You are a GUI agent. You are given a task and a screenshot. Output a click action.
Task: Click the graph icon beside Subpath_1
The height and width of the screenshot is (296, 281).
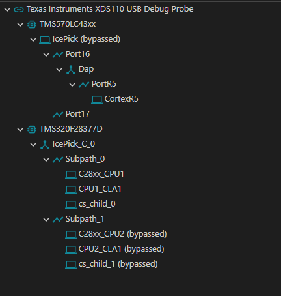pos(58,220)
